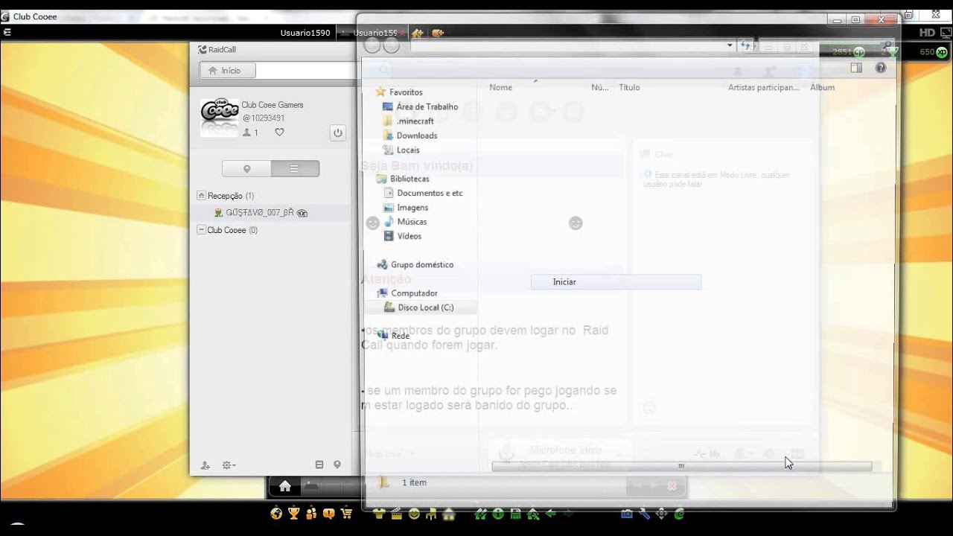Switch to the first Usuario1590 tab
The height and width of the screenshot is (536, 953).
click(x=305, y=33)
